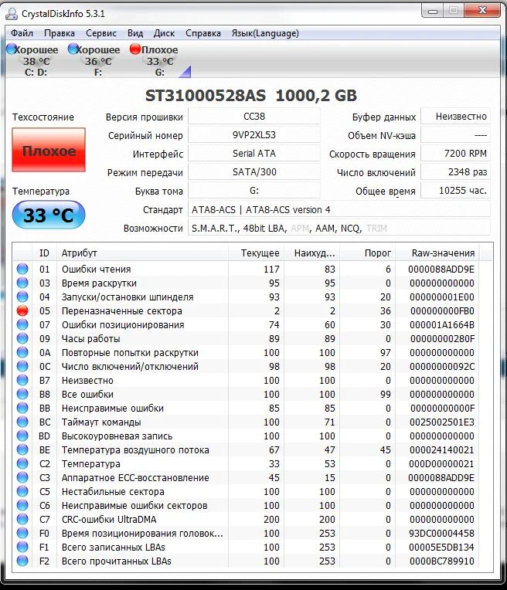This screenshot has height=590, width=507.
Task: Click the drive letter field G:
Action: click(254, 191)
